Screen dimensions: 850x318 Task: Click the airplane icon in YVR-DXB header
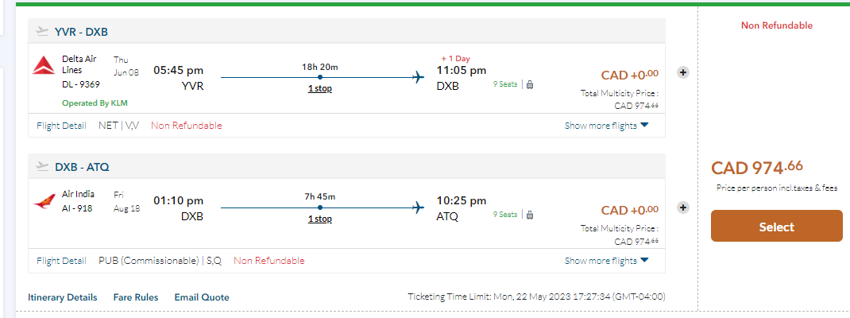pos(42,32)
